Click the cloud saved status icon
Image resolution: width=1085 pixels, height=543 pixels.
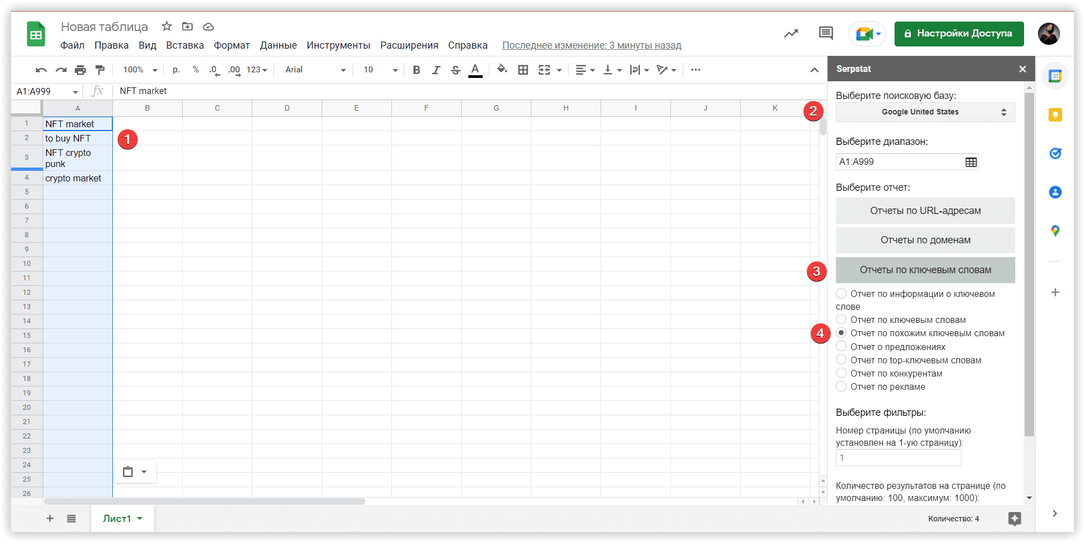pyautogui.click(x=208, y=27)
